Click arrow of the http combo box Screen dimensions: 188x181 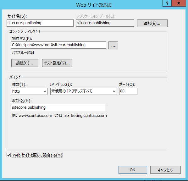(x=45, y=91)
